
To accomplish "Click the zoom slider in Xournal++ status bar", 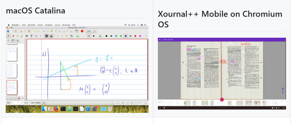I will coord(136,103).
